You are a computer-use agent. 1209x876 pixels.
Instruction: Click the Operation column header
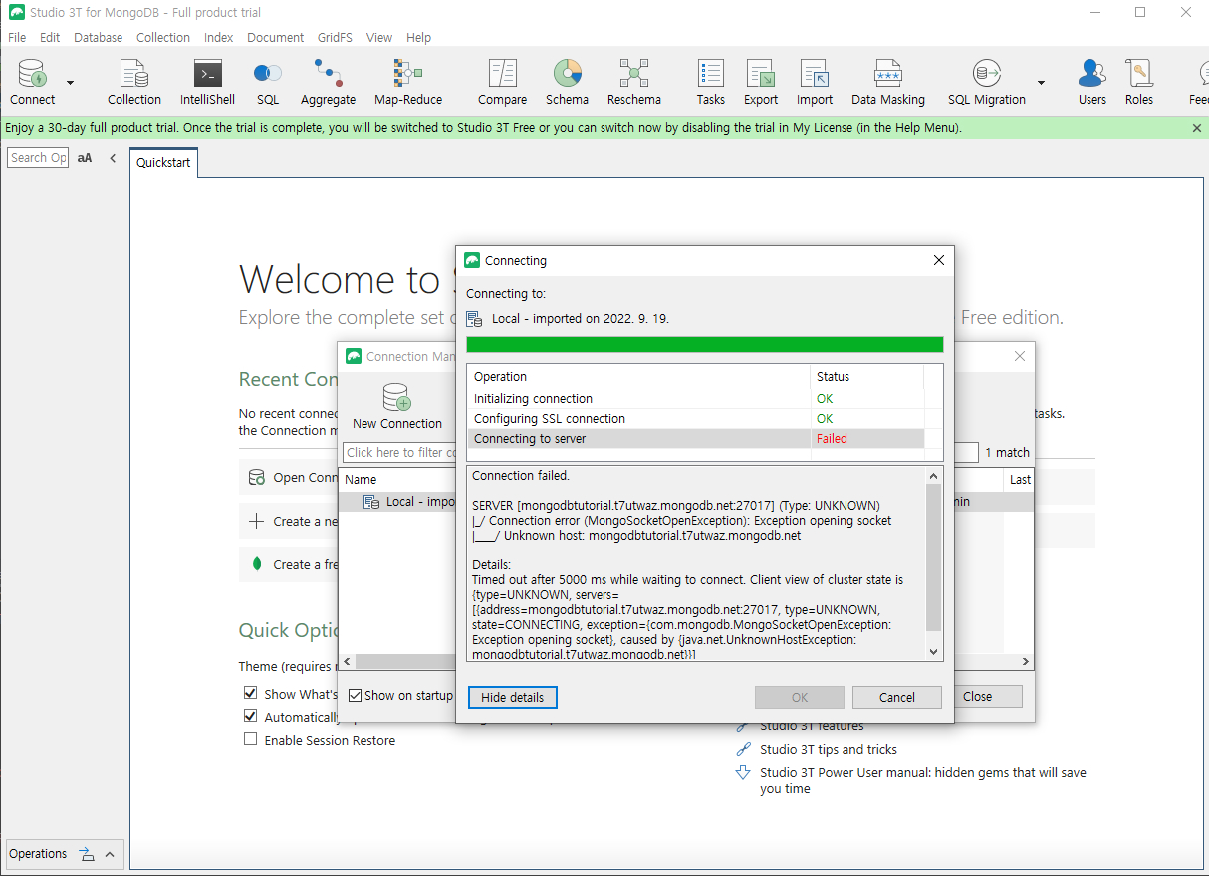pyautogui.click(x=500, y=376)
